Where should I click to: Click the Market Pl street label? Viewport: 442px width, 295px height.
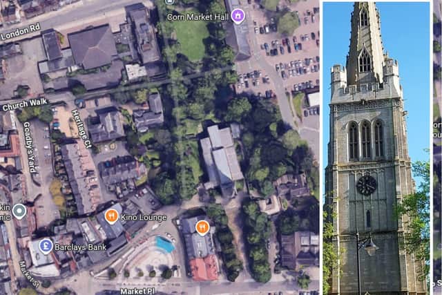(137, 291)
